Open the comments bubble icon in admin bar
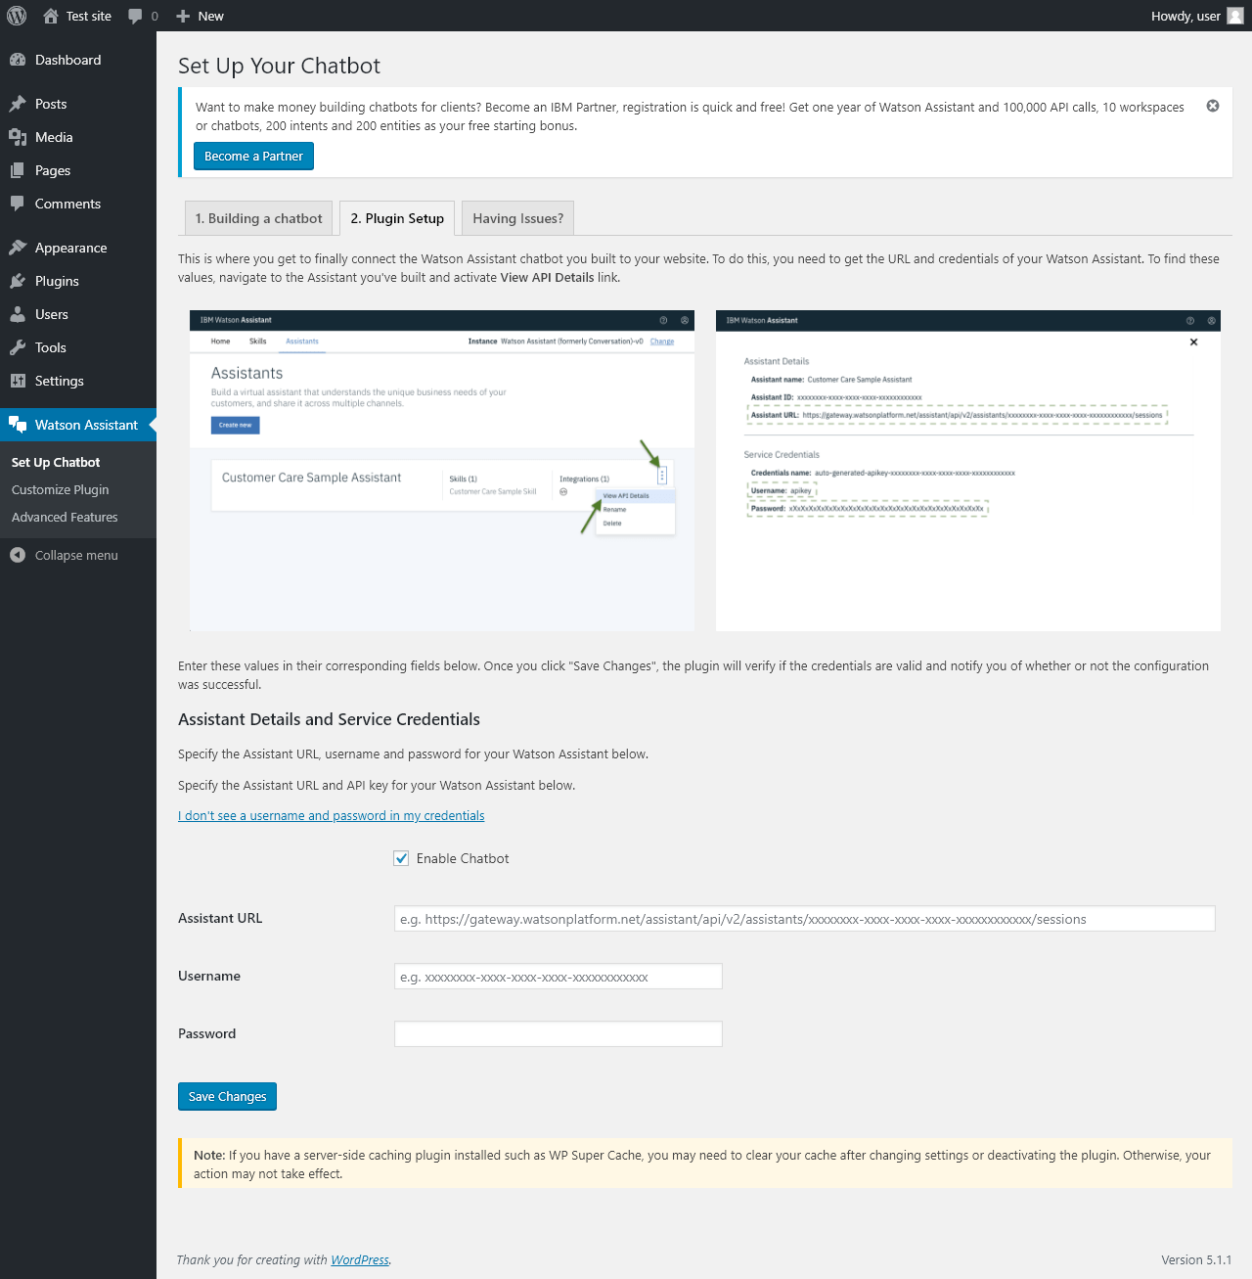This screenshot has height=1279, width=1252. pyautogui.click(x=135, y=16)
